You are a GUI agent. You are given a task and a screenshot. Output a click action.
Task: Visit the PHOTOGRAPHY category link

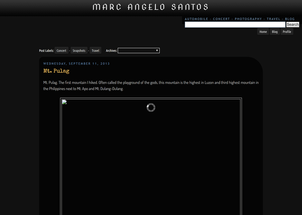(x=248, y=19)
